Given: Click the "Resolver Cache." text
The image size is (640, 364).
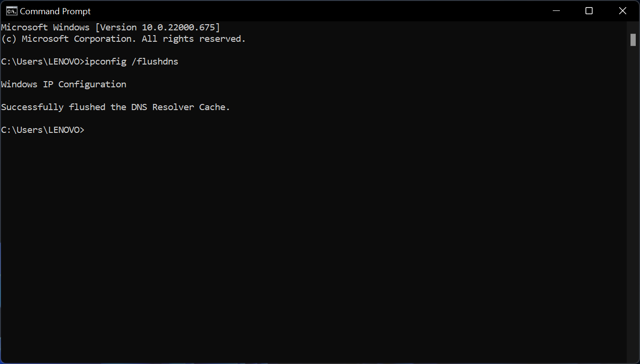Looking at the screenshot, I should click(191, 107).
